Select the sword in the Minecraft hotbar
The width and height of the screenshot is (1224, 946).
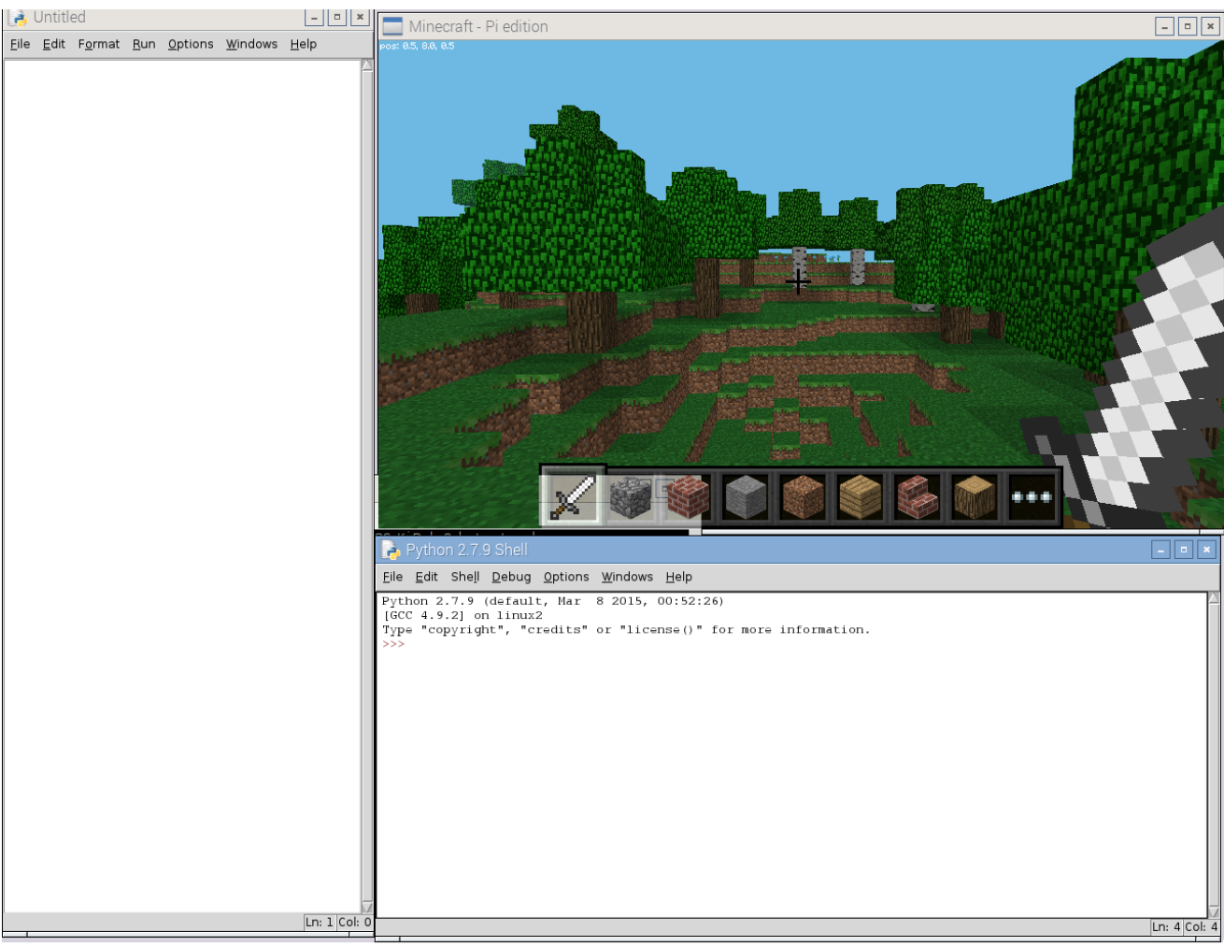pos(572,496)
